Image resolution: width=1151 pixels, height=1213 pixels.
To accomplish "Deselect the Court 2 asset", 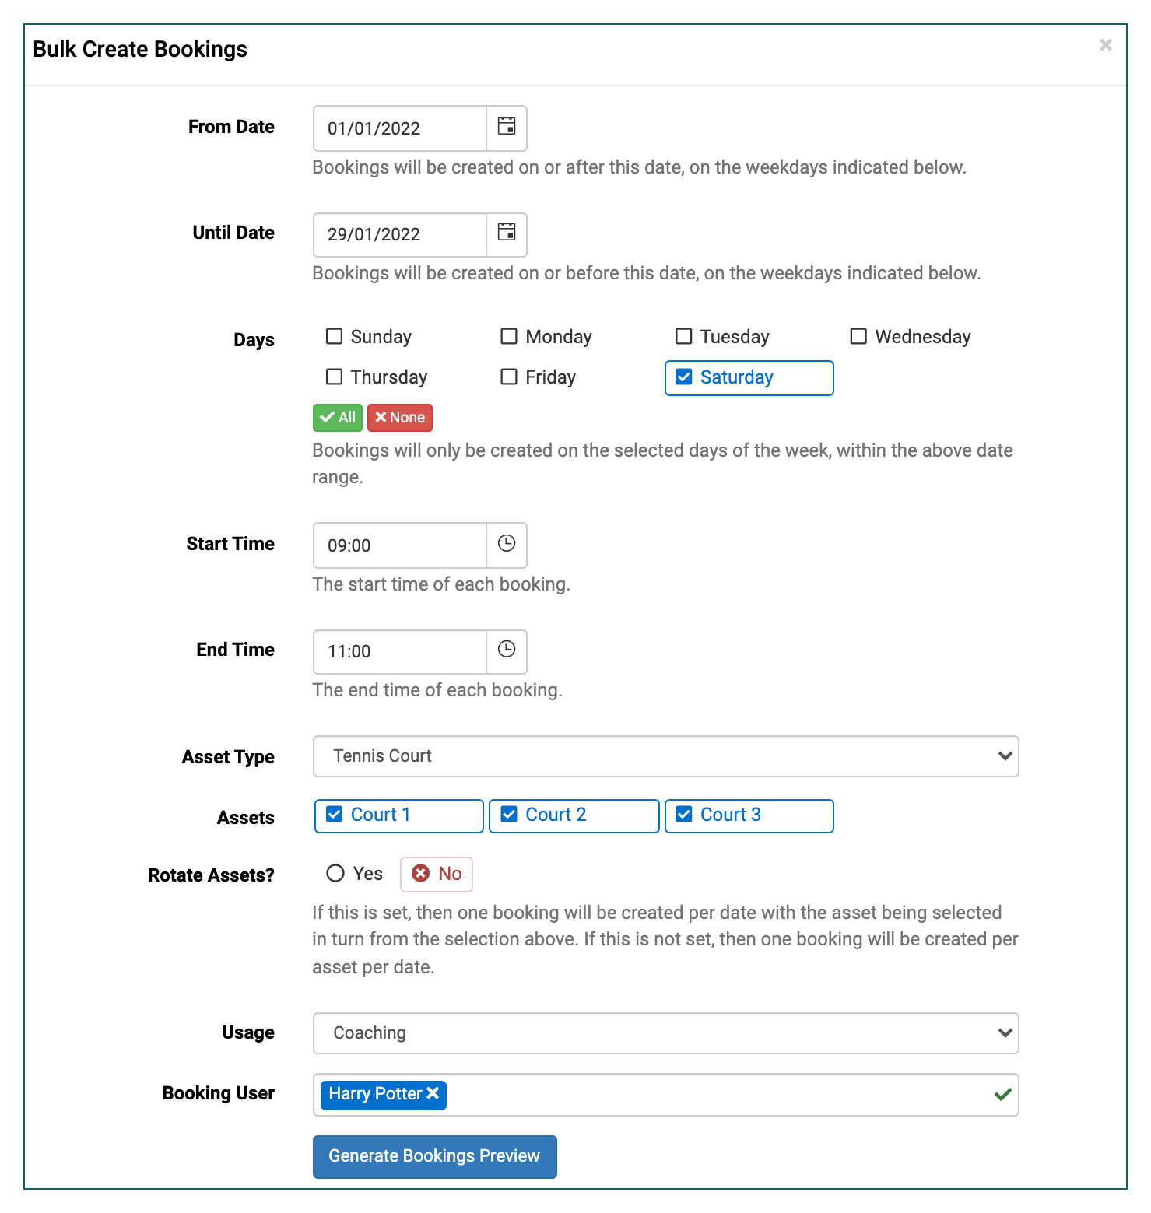I will 509,815.
